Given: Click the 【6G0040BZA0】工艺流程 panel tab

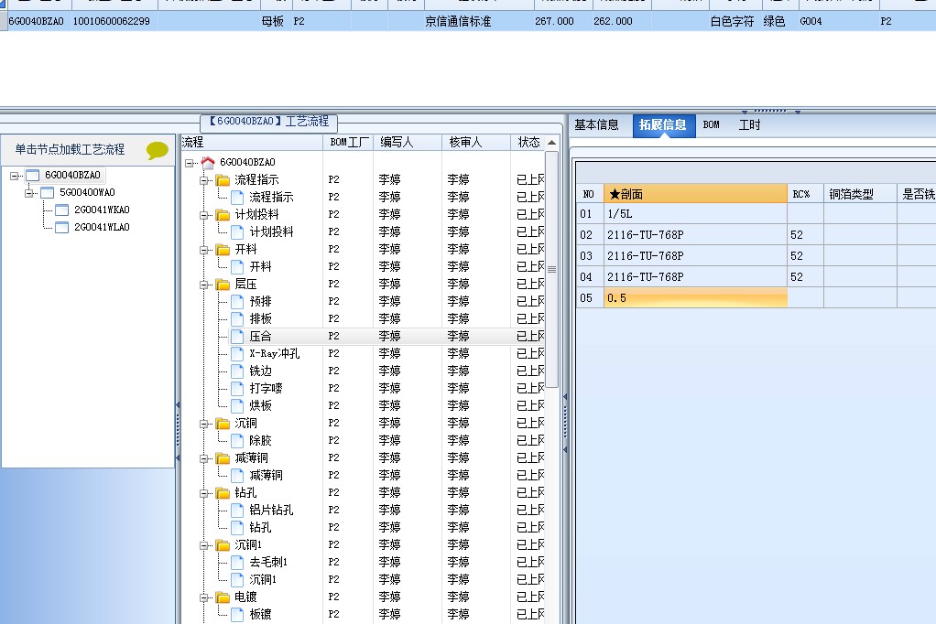Looking at the screenshot, I should pyautogui.click(x=268, y=122).
